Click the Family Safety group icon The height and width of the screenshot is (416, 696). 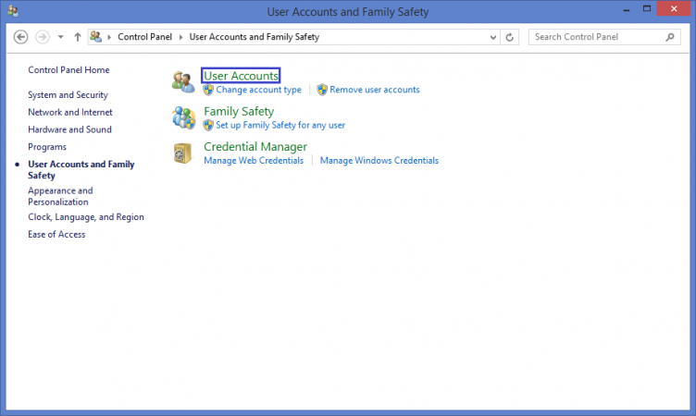pyautogui.click(x=183, y=118)
